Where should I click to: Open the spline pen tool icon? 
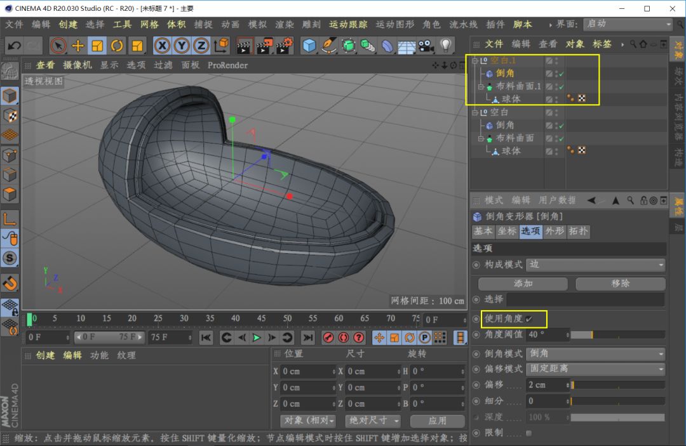pos(329,46)
